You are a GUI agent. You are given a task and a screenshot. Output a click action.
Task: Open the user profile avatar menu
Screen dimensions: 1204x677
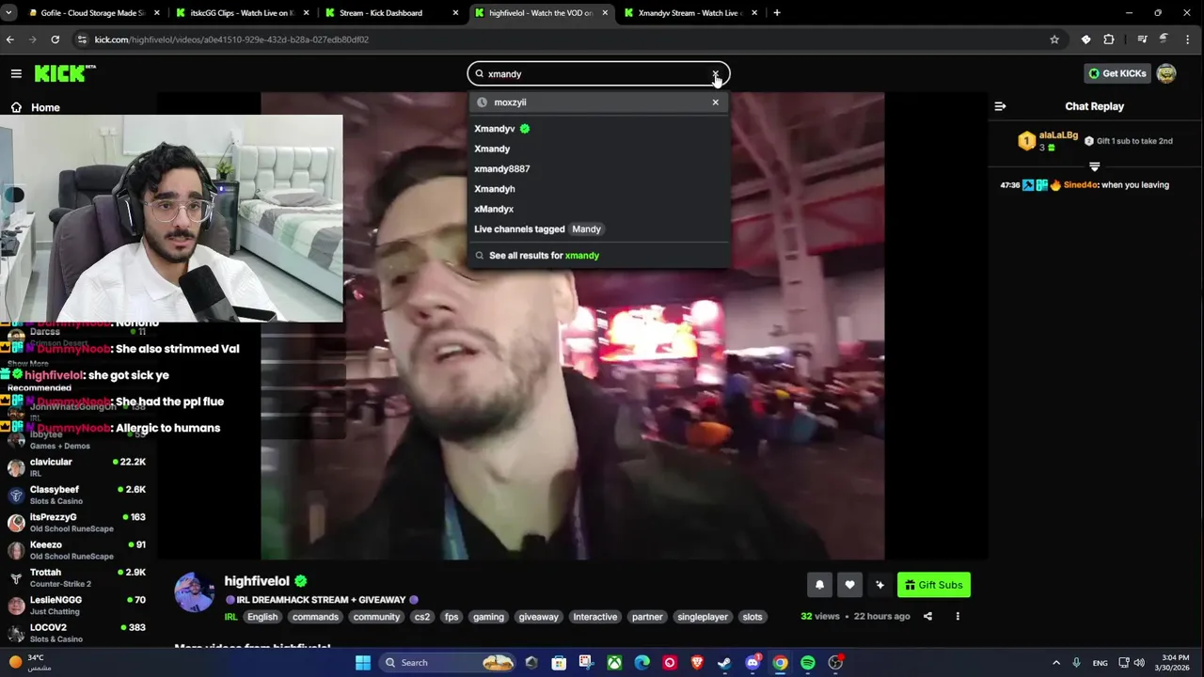[x=1166, y=73]
